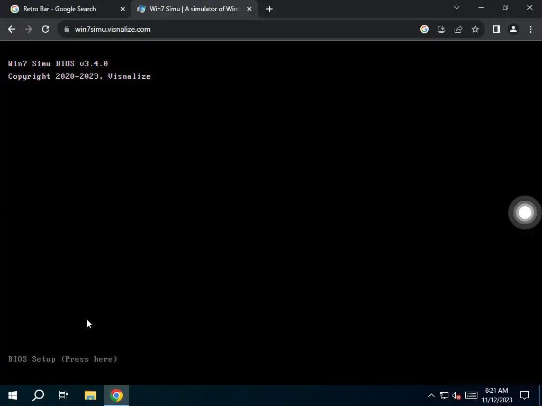Open a new browser tab
This screenshot has width=542, height=406.
click(x=269, y=9)
